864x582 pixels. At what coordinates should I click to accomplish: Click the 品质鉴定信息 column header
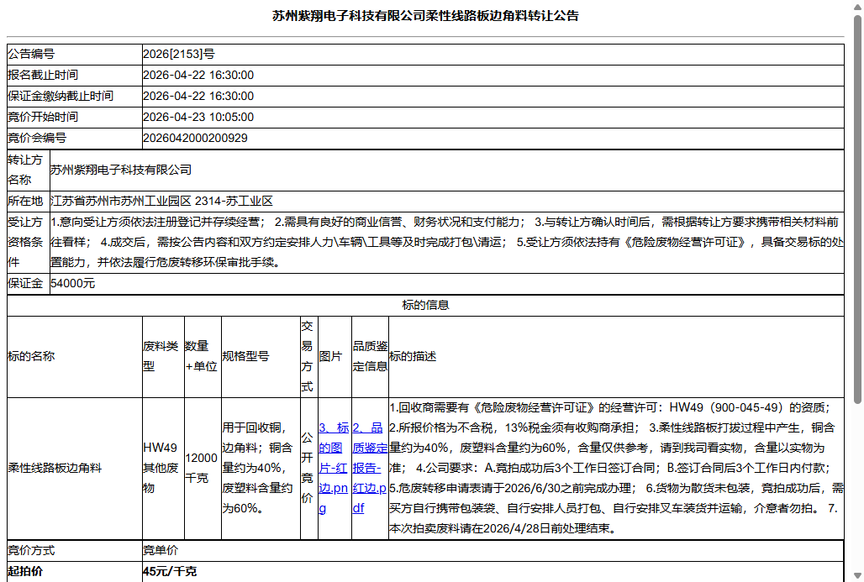point(371,356)
